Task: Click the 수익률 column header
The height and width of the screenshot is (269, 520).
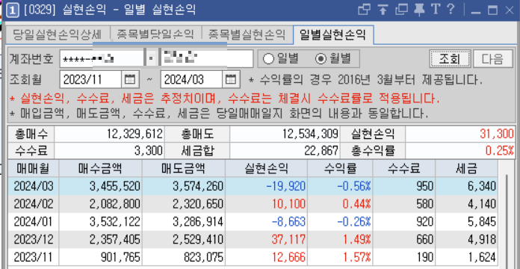Action: coord(340,169)
